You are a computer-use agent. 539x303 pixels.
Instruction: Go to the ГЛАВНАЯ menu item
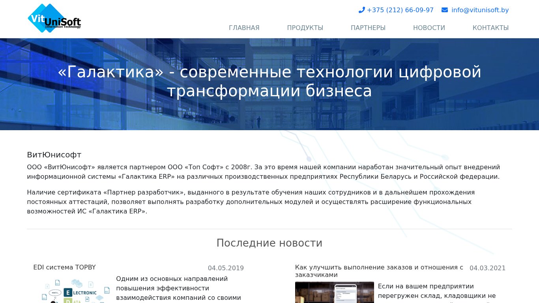244,28
